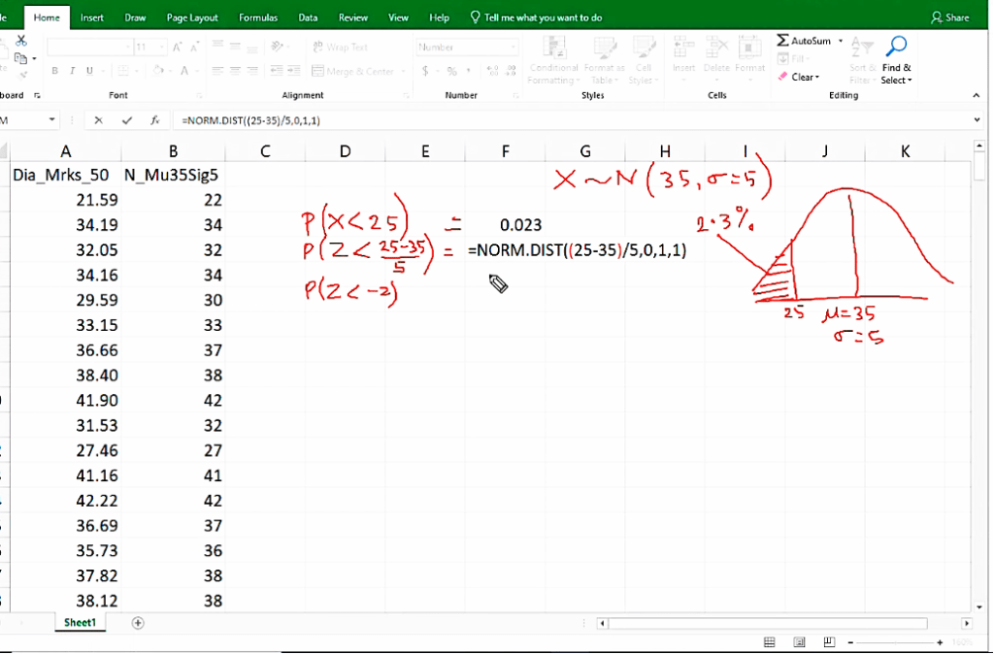The width and height of the screenshot is (994, 654).
Task: Click the Copy icon in the clipboard group
Action: click(21, 58)
